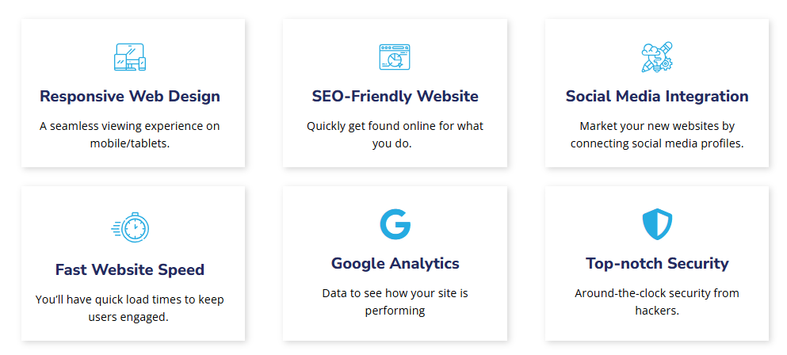Open the Google Analytics heading
This screenshot has height=355, width=787.
point(395,263)
